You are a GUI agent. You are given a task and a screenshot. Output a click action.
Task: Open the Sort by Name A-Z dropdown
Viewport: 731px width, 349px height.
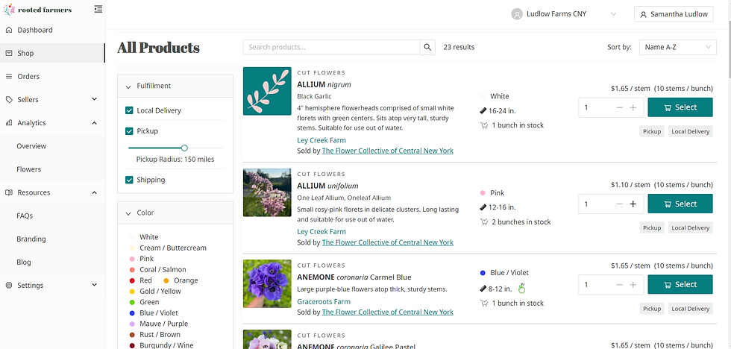coord(677,47)
